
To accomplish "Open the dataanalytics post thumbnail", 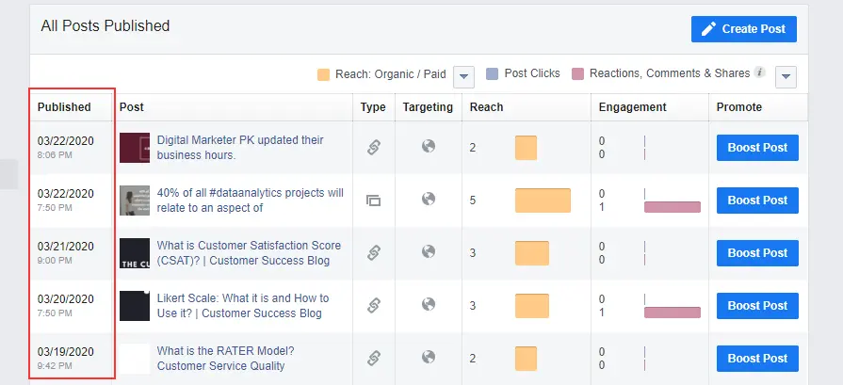I will [x=135, y=201].
